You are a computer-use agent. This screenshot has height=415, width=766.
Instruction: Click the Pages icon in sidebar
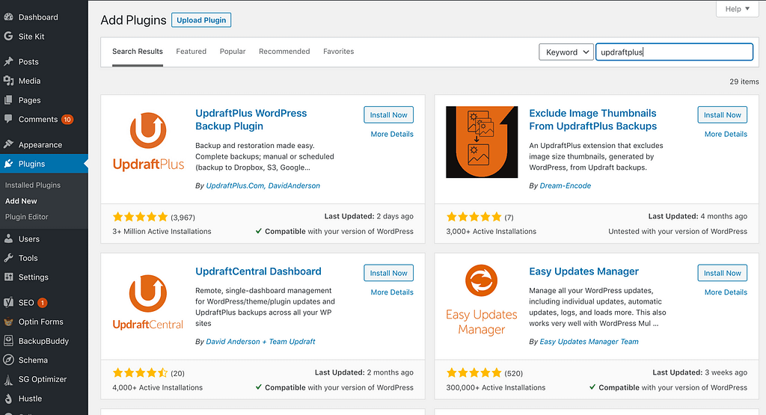8,100
